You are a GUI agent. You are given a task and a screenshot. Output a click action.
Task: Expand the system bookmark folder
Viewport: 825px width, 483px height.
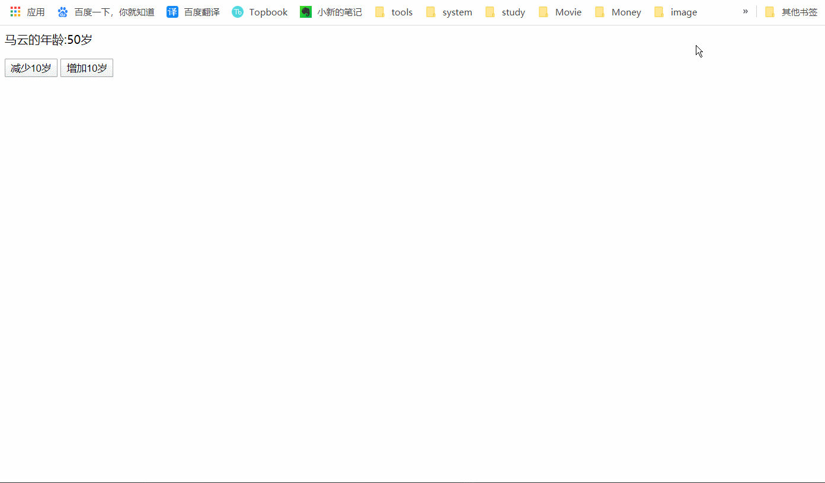[x=449, y=11]
